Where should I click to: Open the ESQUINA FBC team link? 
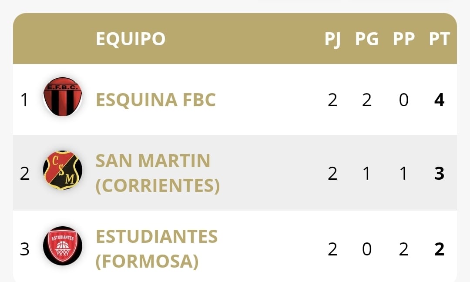click(x=155, y=100)
